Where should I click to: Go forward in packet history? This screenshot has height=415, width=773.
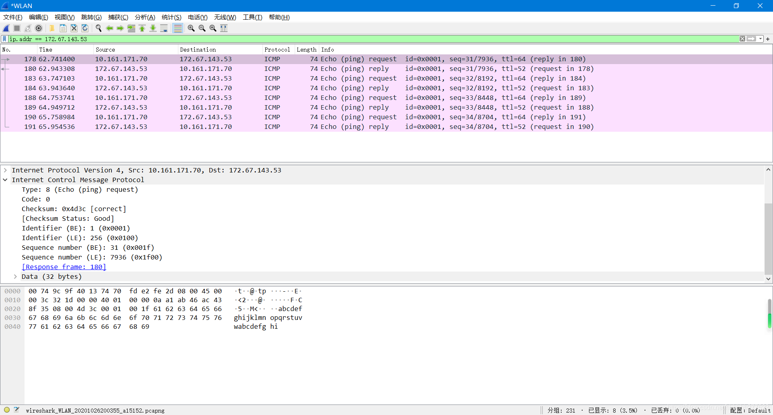tap(120, 28)
